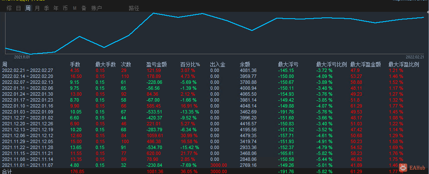
Task: Click trade count 110
Action: [125, 76]
